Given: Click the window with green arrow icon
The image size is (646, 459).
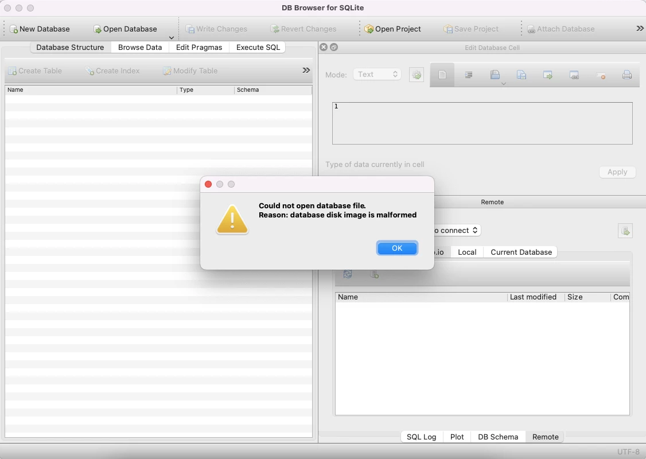Looking at the screenshot, I should click(x=547, y=75).
